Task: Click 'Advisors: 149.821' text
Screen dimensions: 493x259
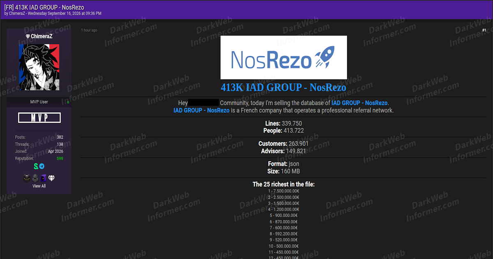Action: (x=283, y=151)
